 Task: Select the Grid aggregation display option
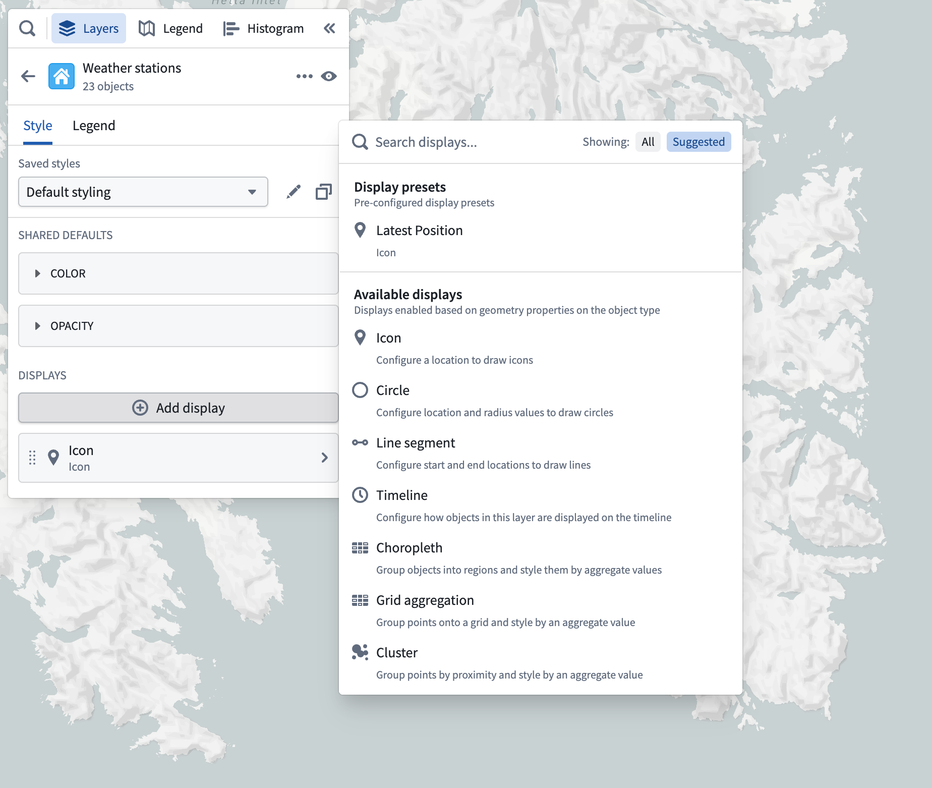point(425,600)
